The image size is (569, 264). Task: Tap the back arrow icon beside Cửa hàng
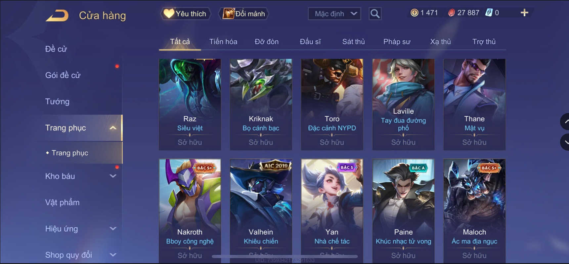coord(57,16)
